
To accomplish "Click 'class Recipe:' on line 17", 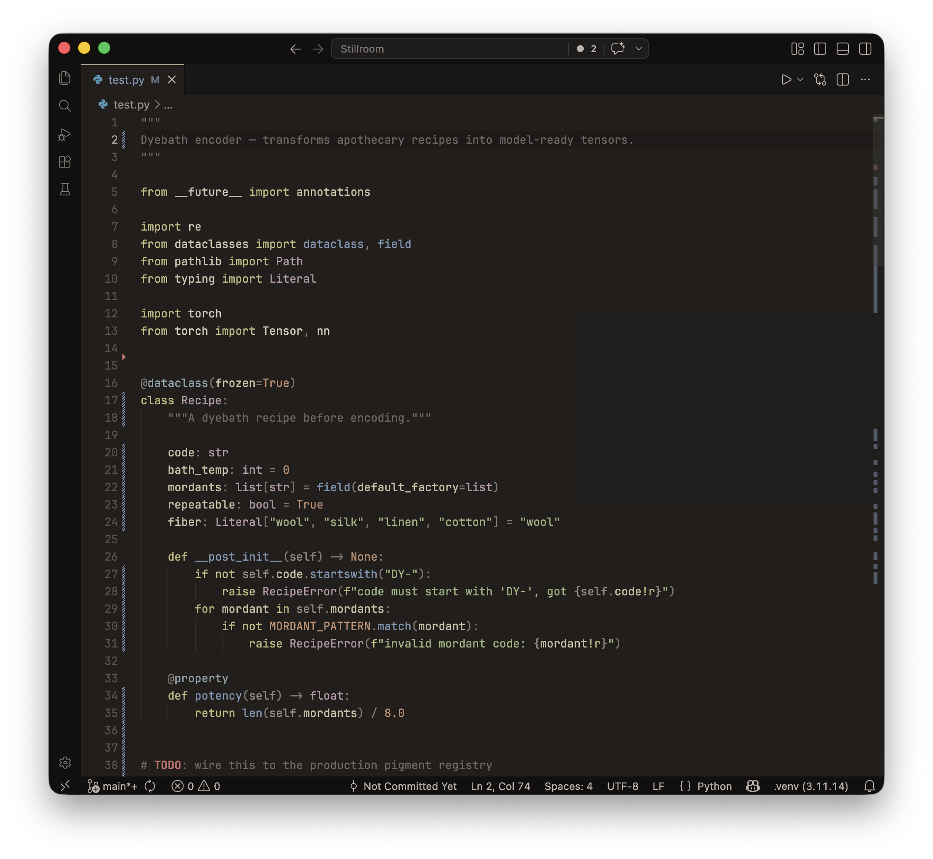I will tap(184, 400).
